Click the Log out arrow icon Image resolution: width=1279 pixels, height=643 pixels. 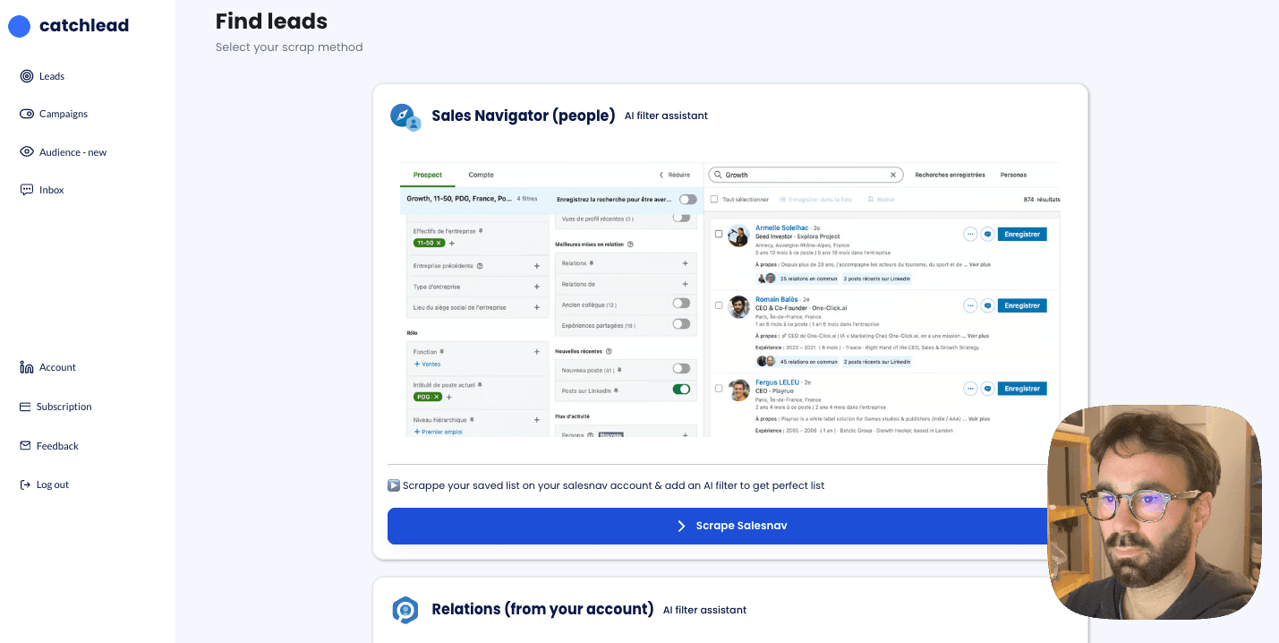coord(25,484)
